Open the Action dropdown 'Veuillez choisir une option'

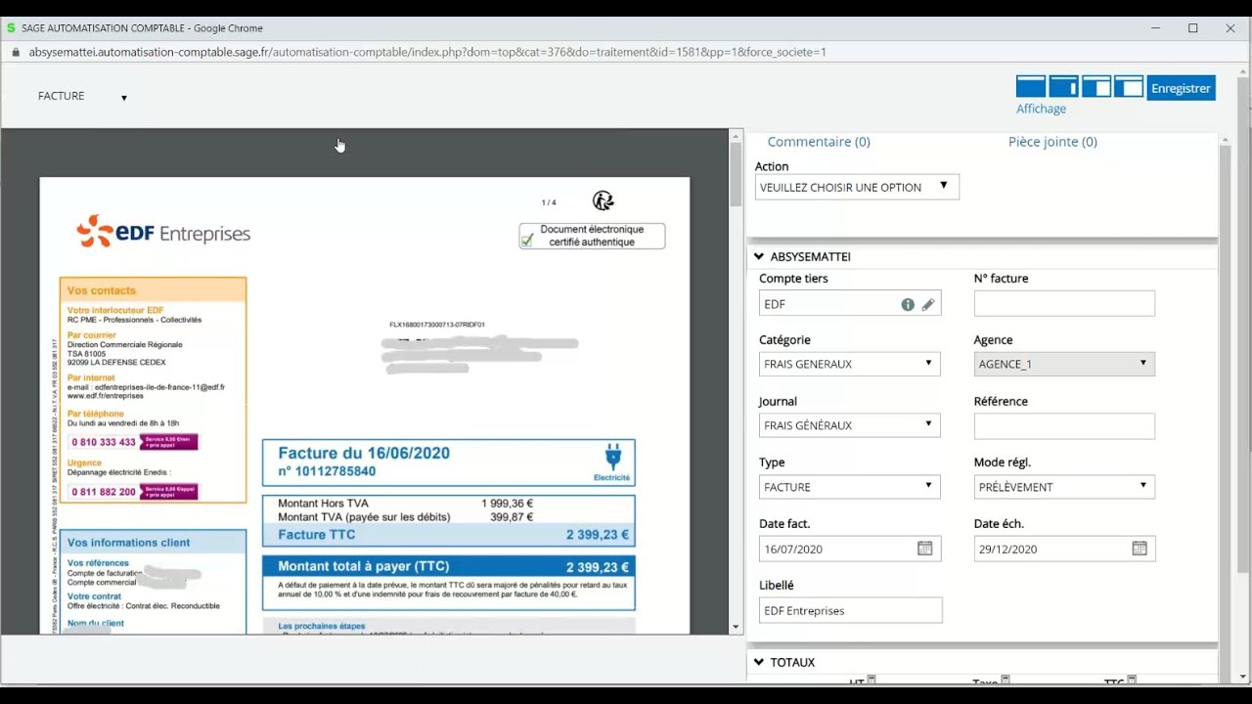click(857, 187)
